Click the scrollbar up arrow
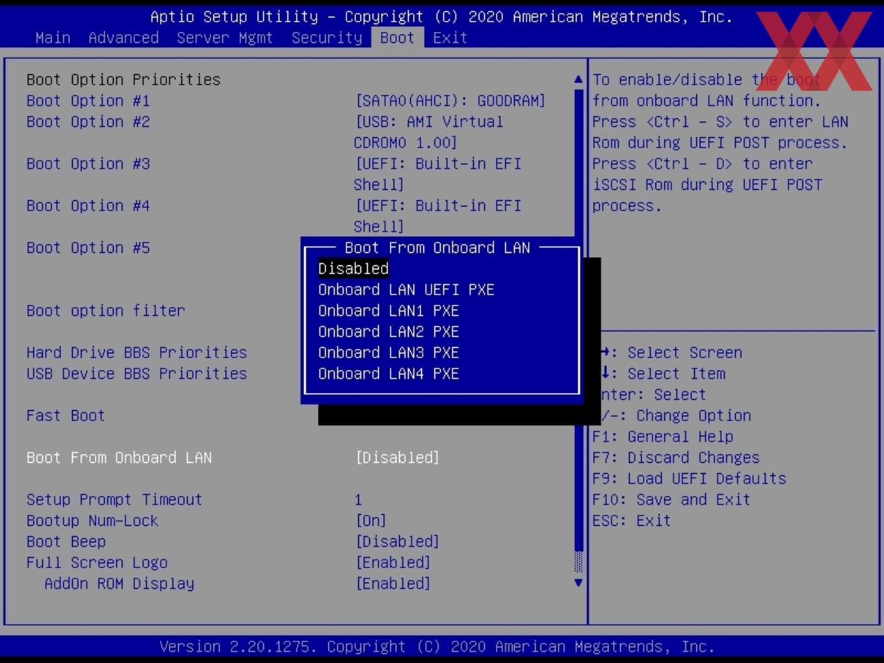The width and height of the screenshot is (884, 663). point(578,79)
